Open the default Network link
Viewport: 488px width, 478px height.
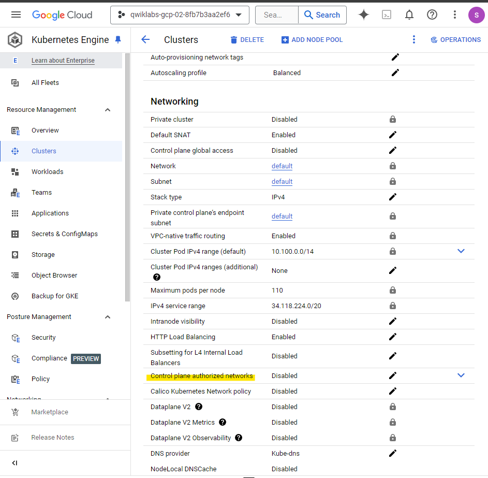click(x=282, y=166)
